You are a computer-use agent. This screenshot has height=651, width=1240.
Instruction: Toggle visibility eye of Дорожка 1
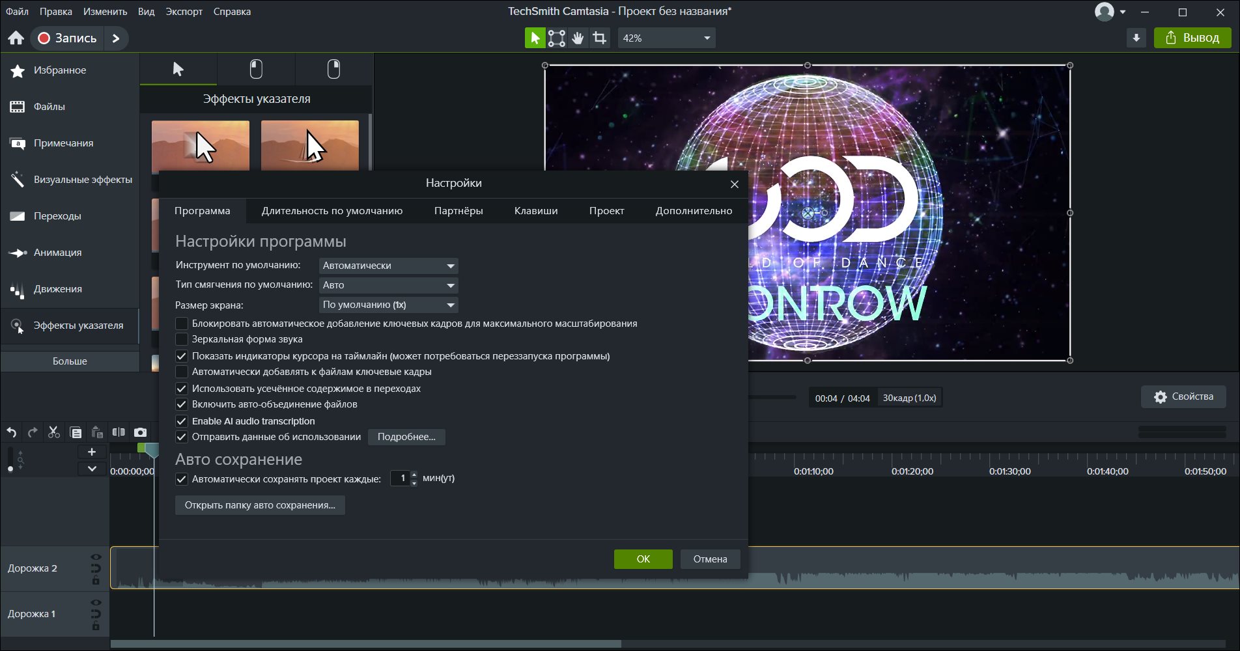click(96, 603)
